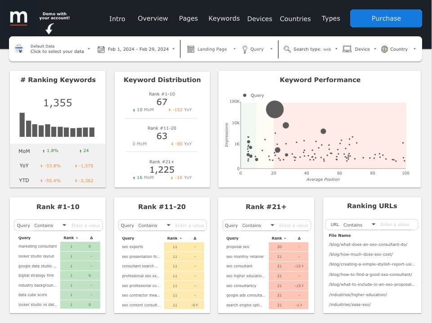Open the Types nav item

(330, 18)
